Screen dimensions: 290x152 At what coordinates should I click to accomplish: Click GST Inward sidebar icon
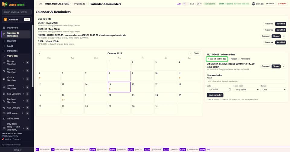click(4, 113)
